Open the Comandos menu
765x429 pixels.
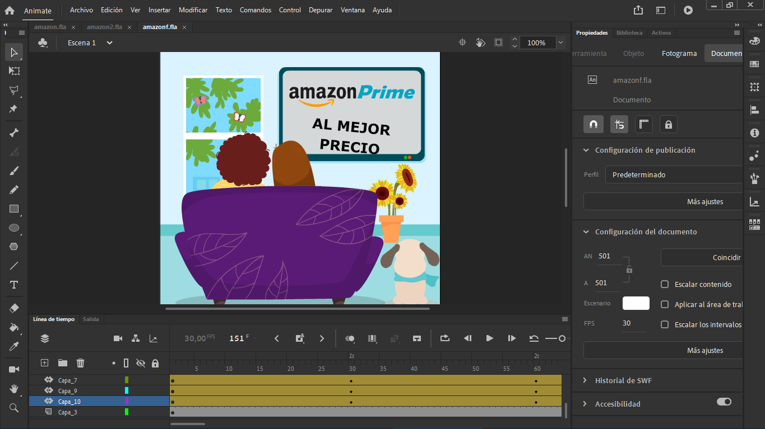pos(256,10)
